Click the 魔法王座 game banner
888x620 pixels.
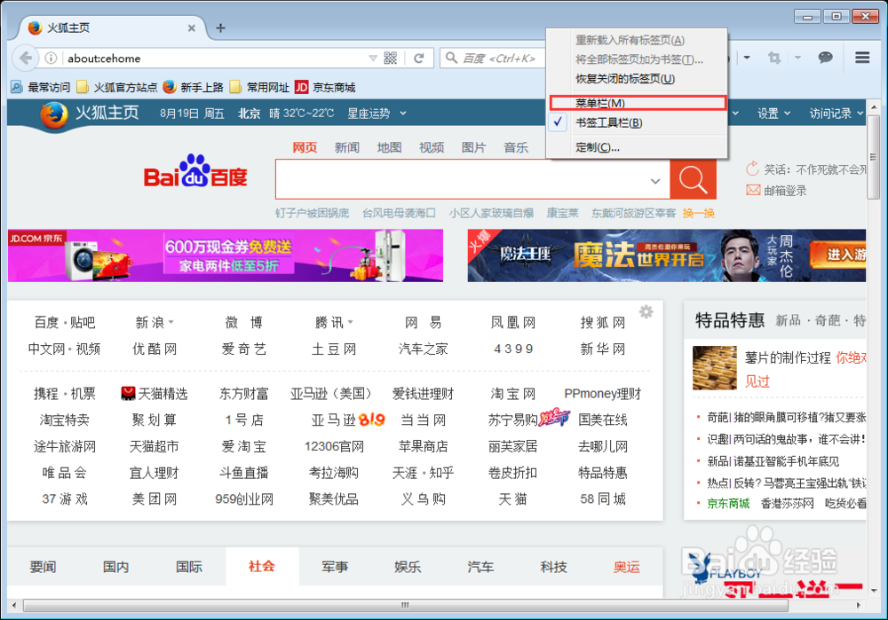point(667,255)
